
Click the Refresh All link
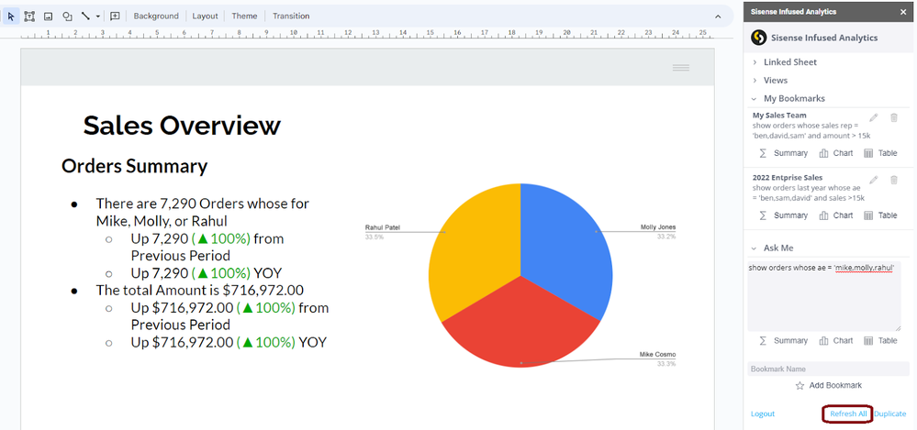tap(847, 414)
